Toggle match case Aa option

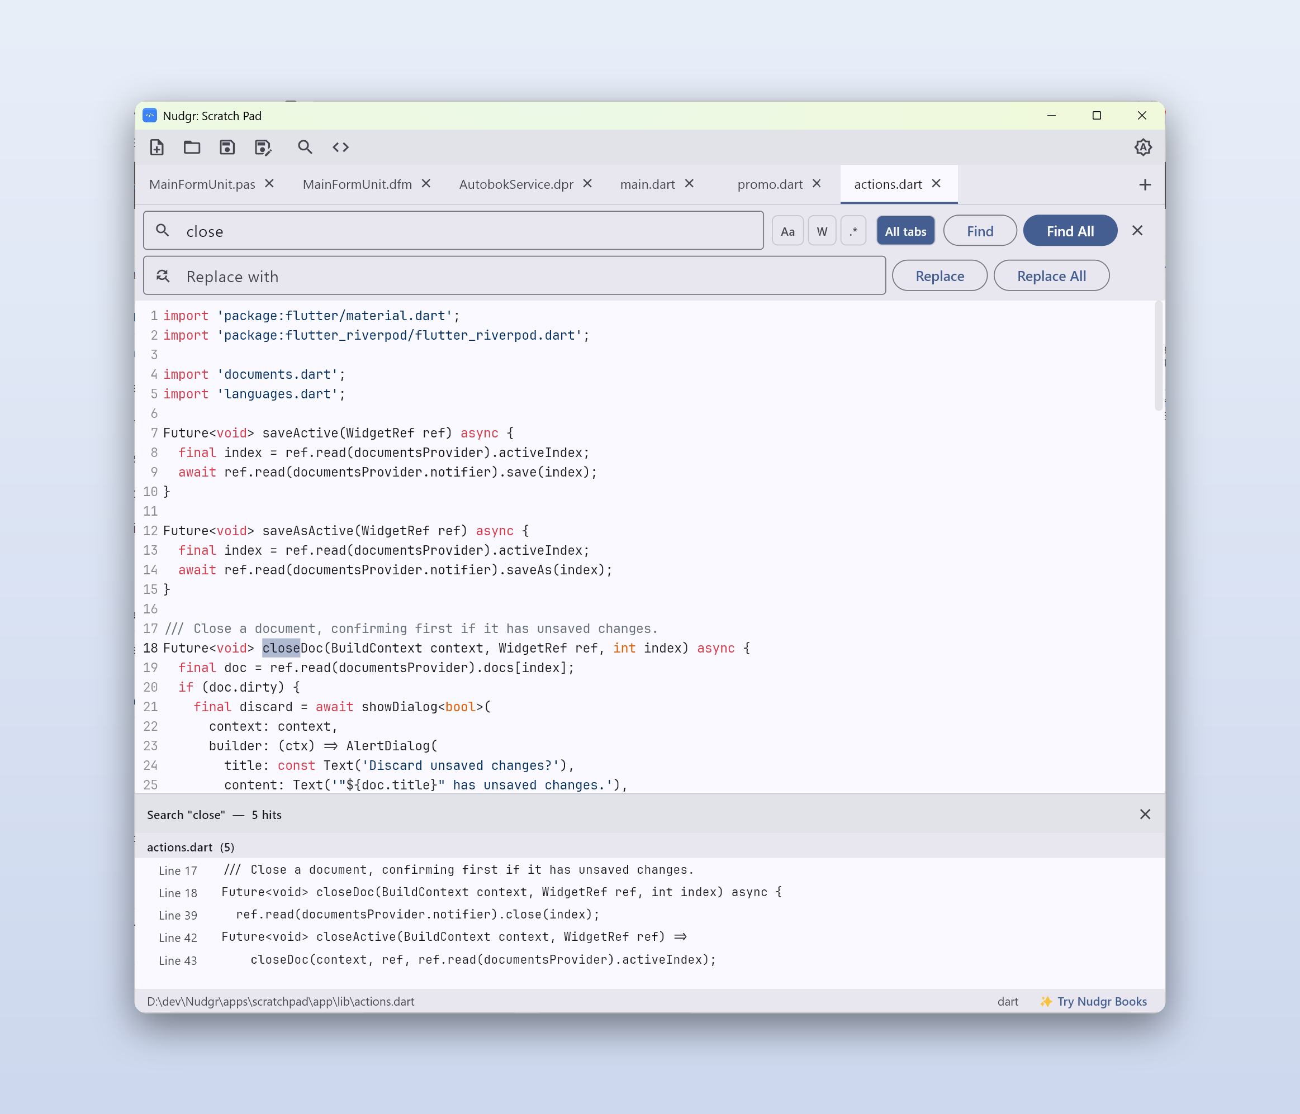pyautogui.click(x=787, y=231)
